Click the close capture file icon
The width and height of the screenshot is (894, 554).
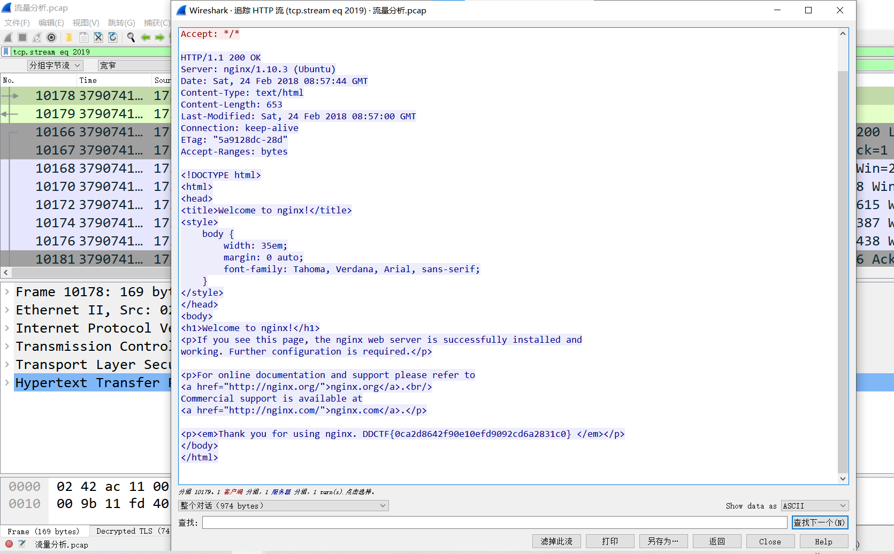[x=98, y=37]
